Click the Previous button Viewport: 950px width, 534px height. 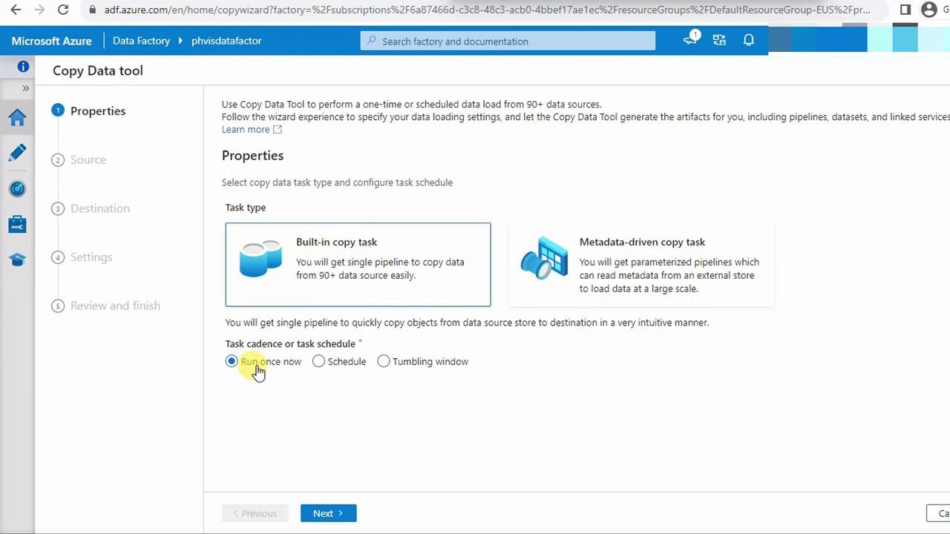pos(255,513)
